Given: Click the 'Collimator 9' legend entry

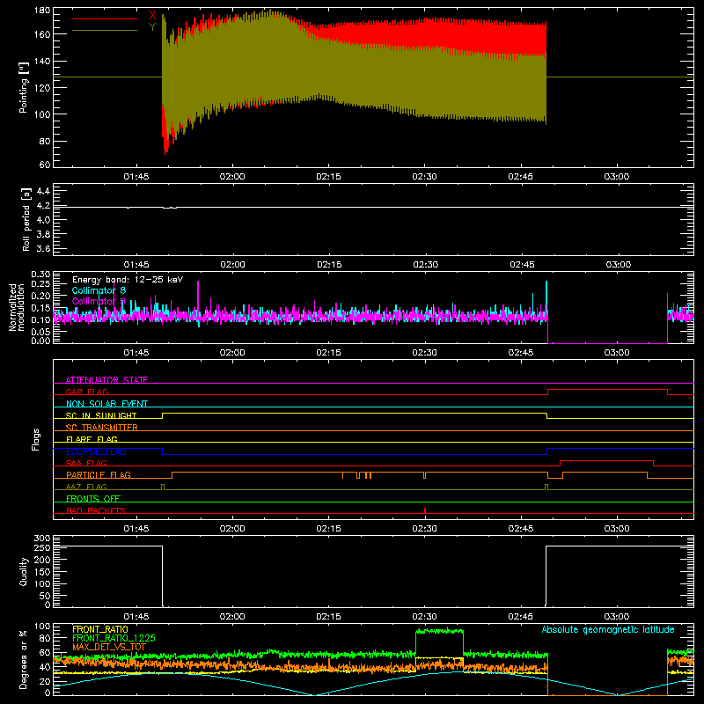Looking at the screenshot, I should pos(99,301).
